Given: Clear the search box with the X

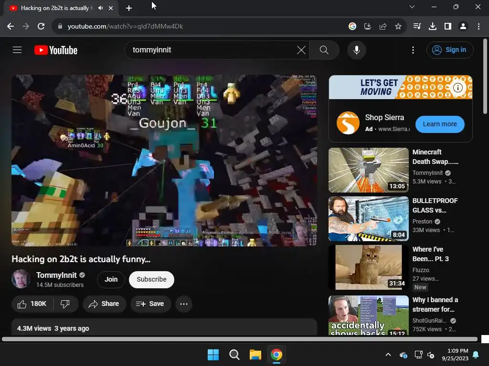Looking at the screenshot, I should (x=301, y=50).
